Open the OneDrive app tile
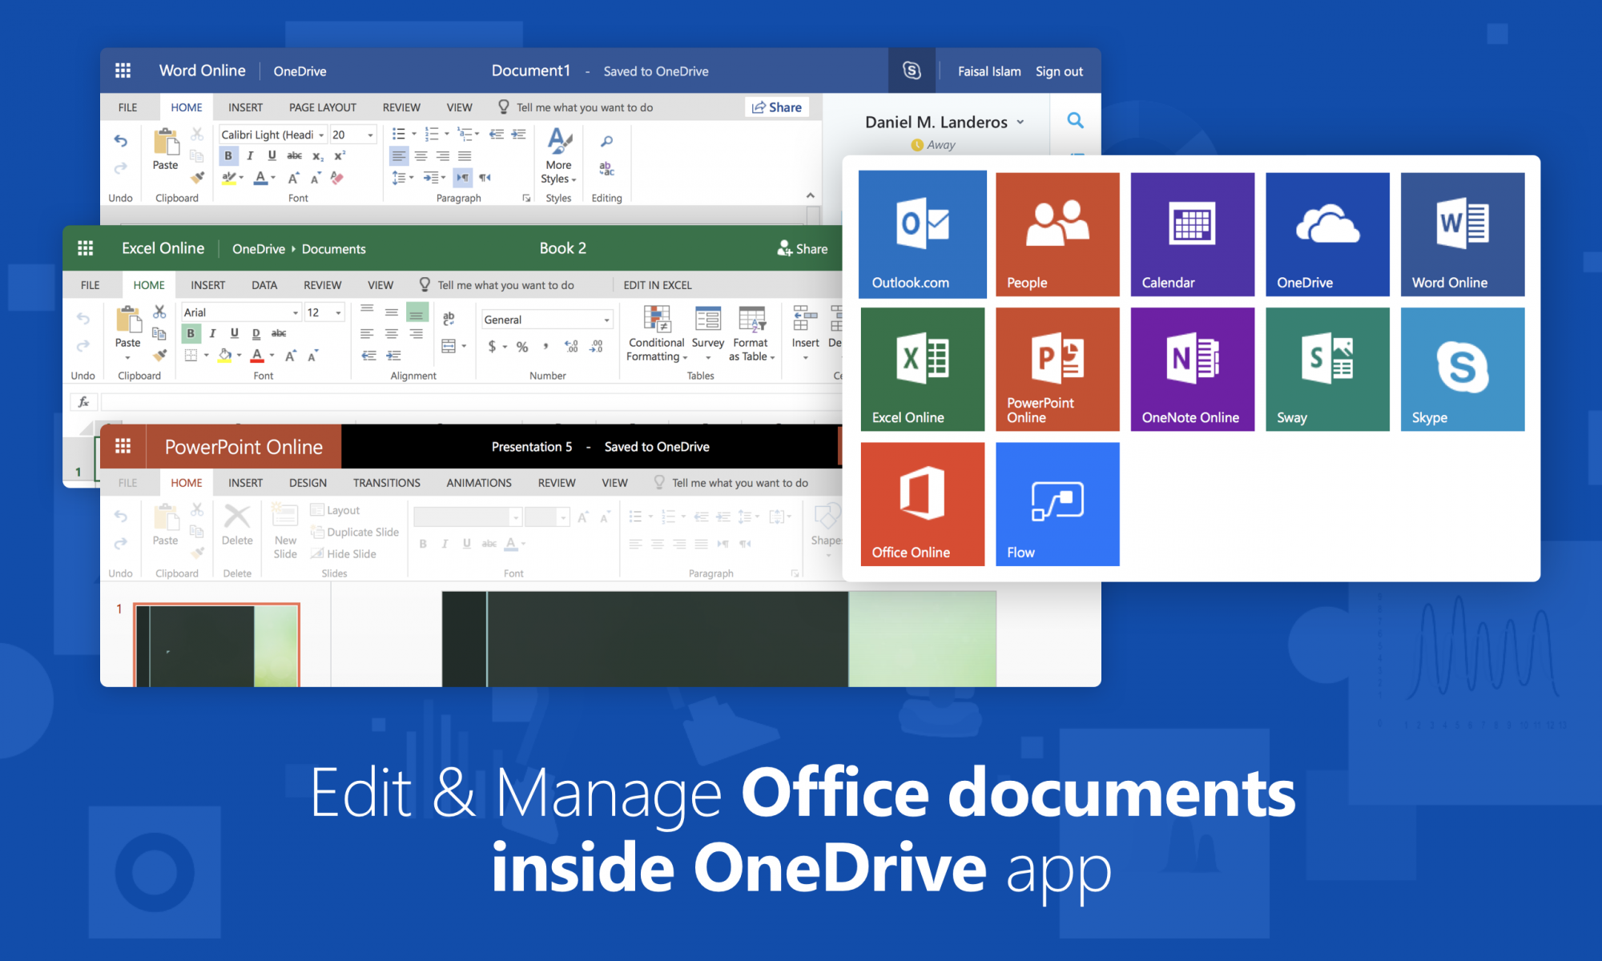Viewport: 1602px width, 961px height. tap(1327, 234)
